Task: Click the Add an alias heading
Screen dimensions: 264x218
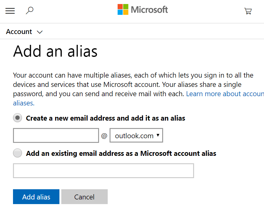Action: [55, 51]
